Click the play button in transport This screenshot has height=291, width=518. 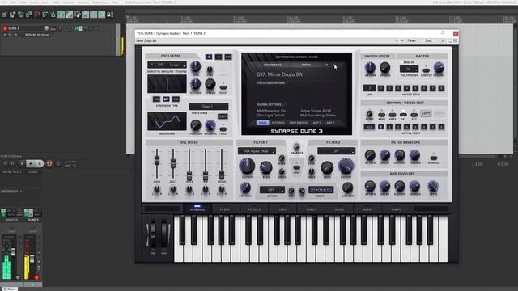coord(31,163)
